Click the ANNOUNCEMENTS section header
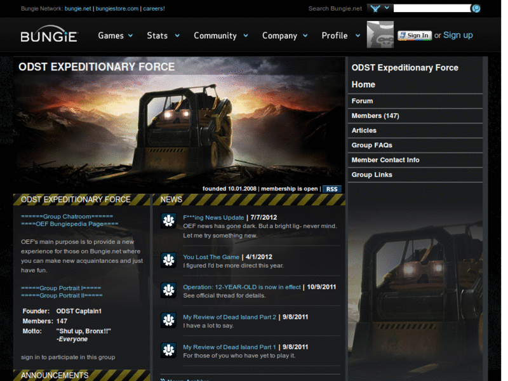The height and width of the screenshot is (381, 508). coord(55,375)
